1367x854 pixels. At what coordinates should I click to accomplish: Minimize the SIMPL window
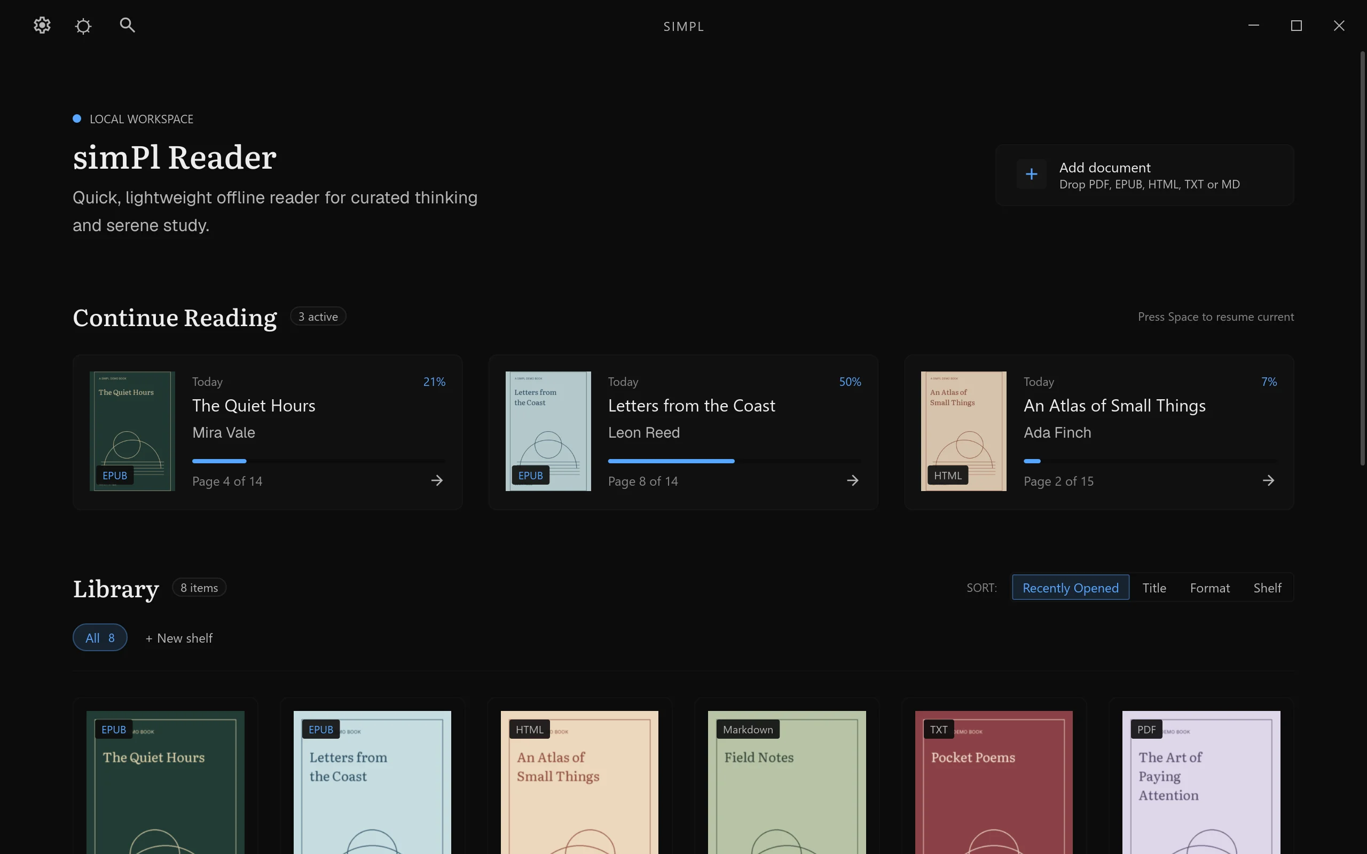point(1253,26)
